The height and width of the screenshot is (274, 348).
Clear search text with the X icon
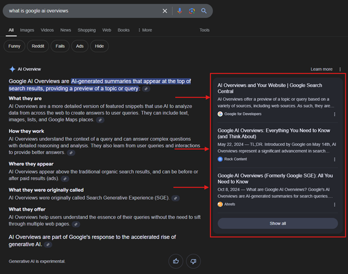[x=165, y=11]
